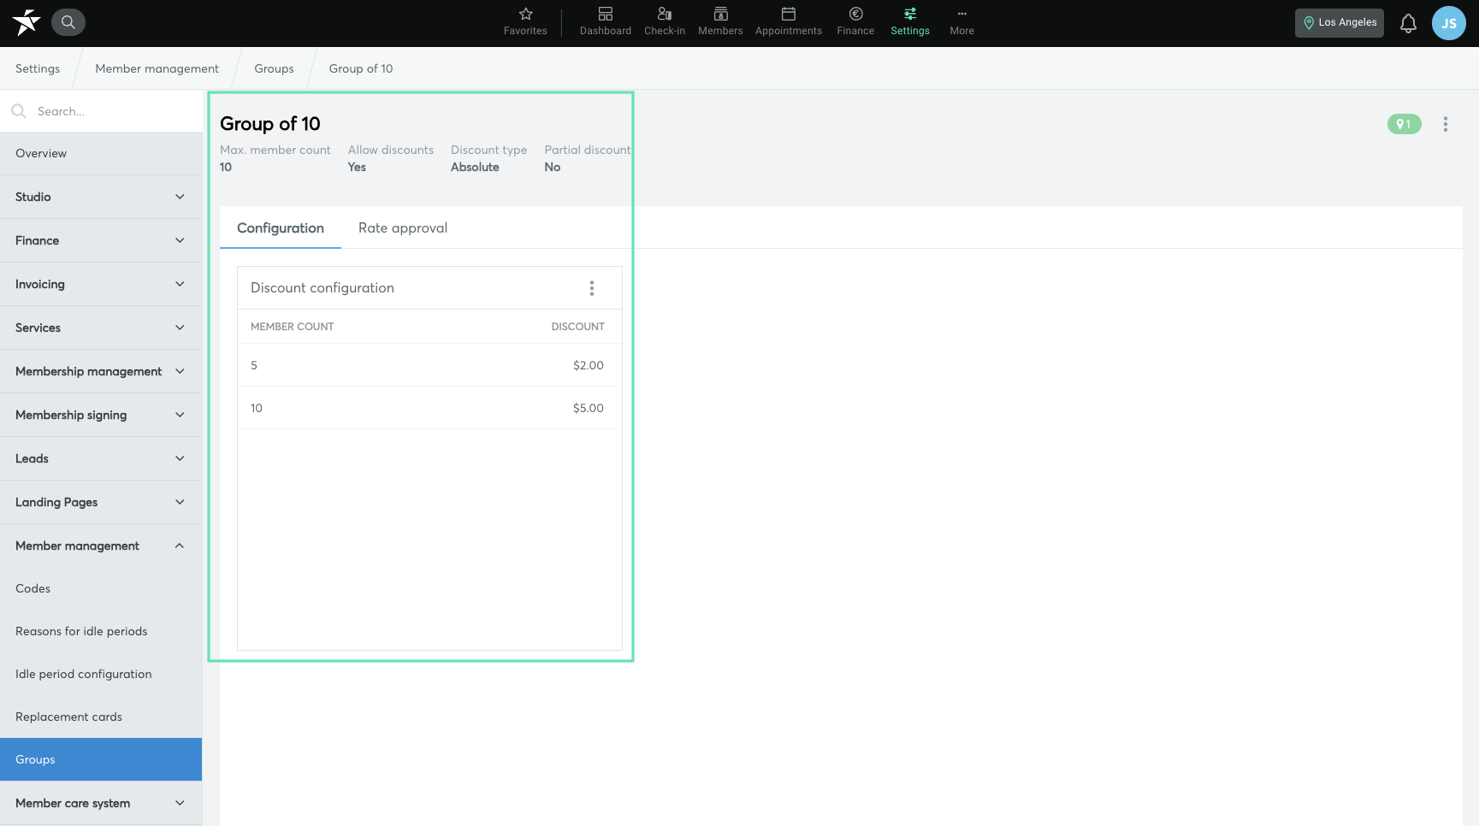This screenshot has width=1479, height=826.
Task: Go to Member management breadcrumb
Action: tap(157, 68)
